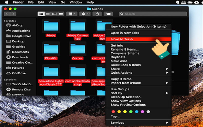Apply the green tag color
The width and height of the screenshot is (203, 127).
click(131, 112)
